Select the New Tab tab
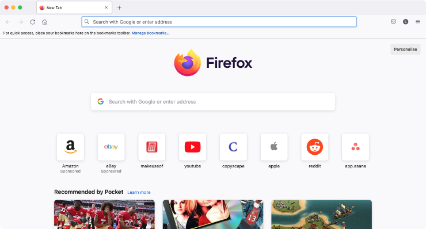426x229 pixels. (x=74, y=7)
